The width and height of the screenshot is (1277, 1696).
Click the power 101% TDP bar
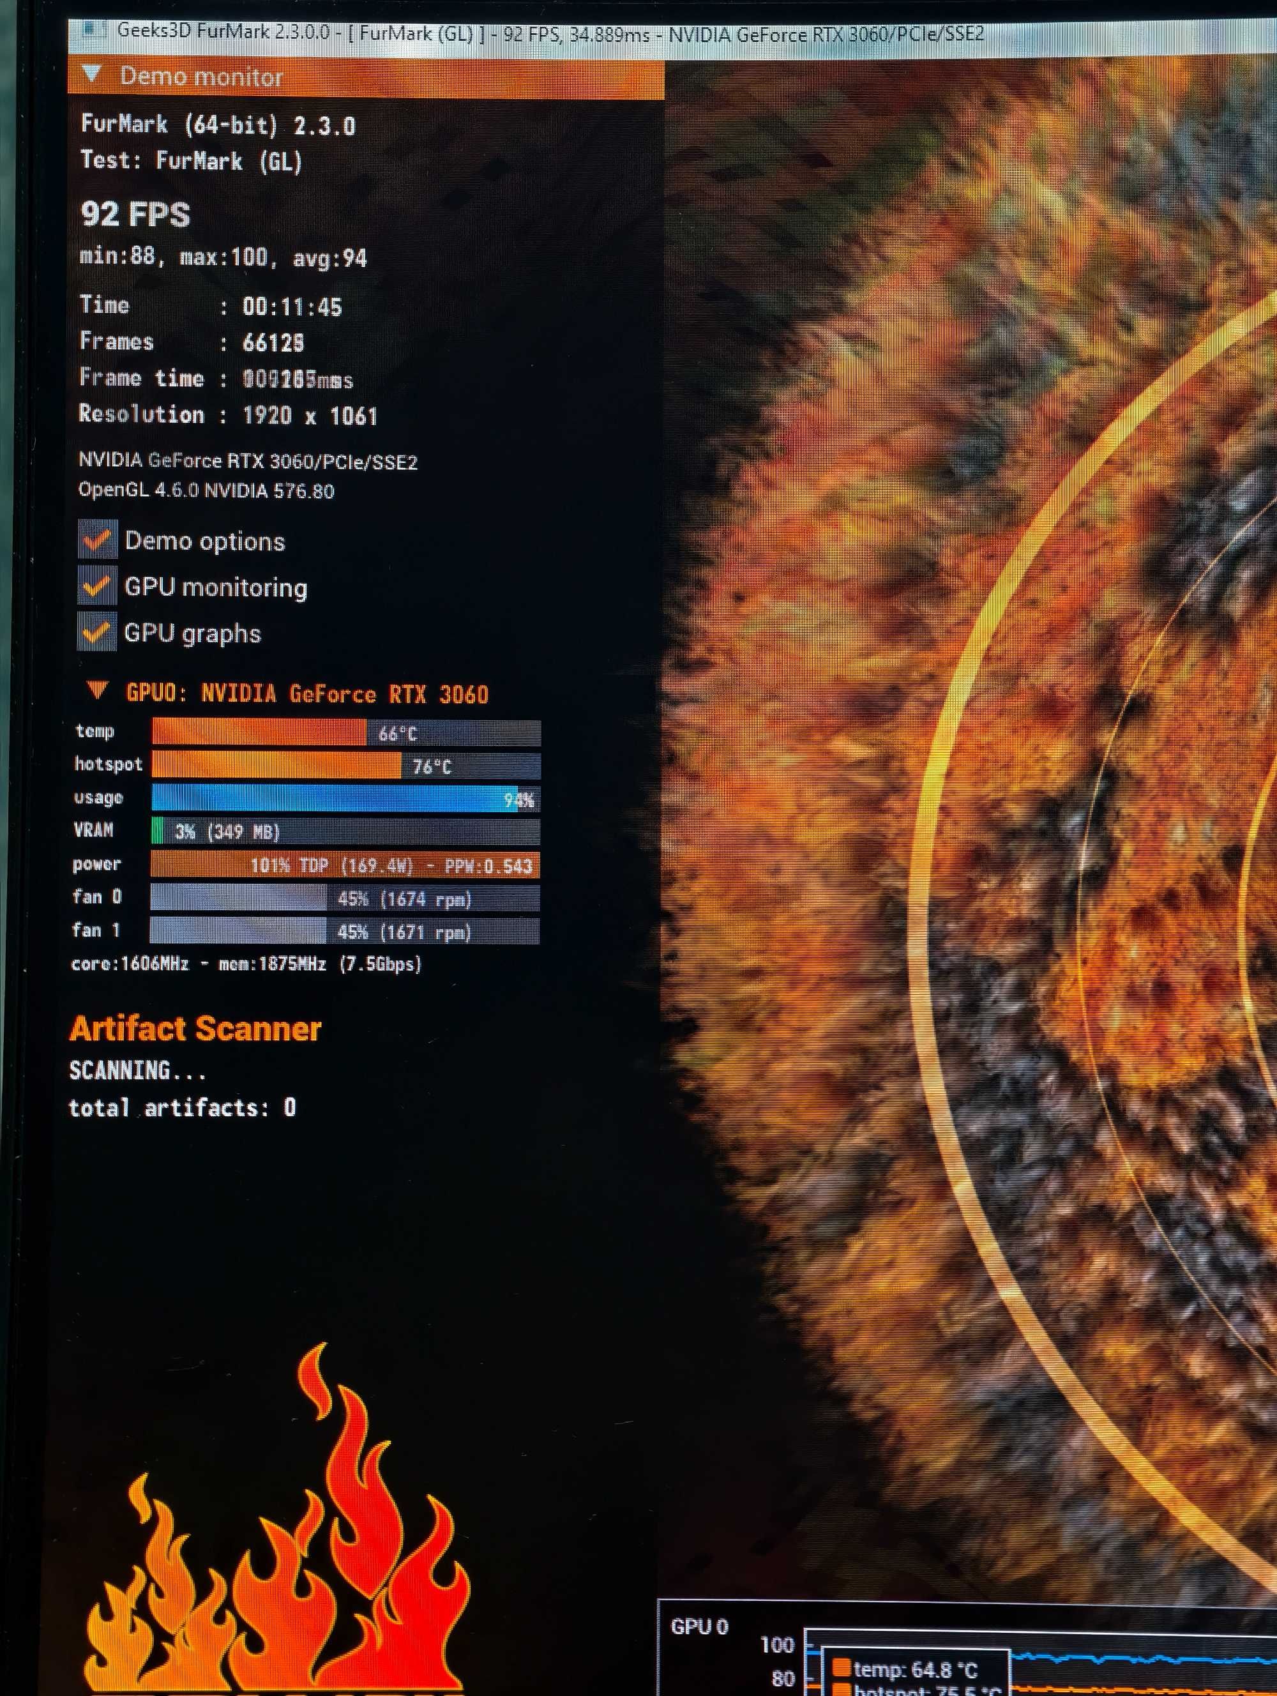click(x=345, y=865)
